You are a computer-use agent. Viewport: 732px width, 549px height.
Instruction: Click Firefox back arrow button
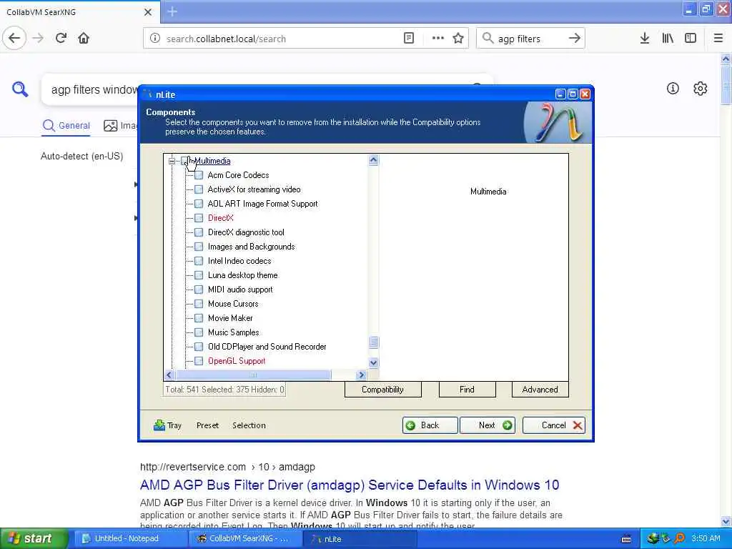(14, 39)
